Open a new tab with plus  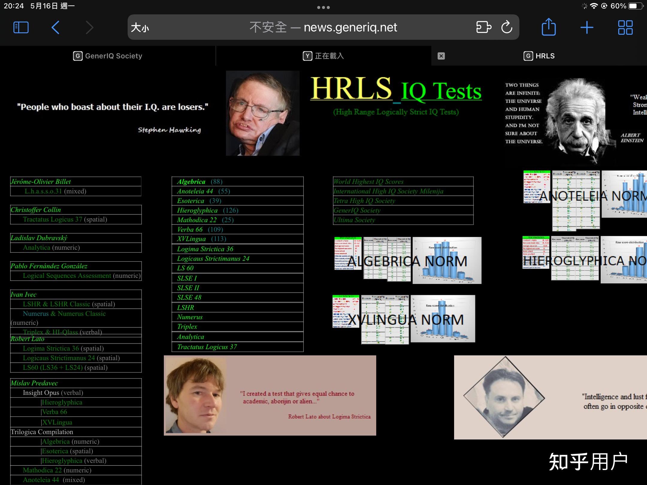pyautogui.click(x=587, y=28)
